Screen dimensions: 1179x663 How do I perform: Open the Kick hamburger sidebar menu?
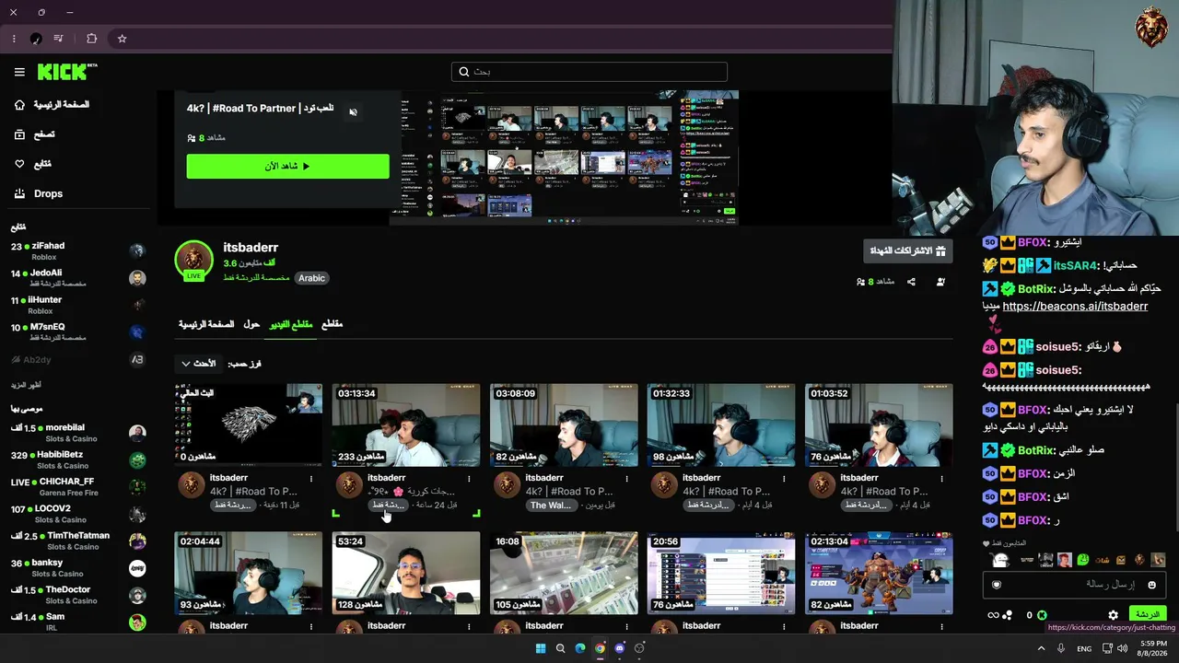[x=19, y=72]
